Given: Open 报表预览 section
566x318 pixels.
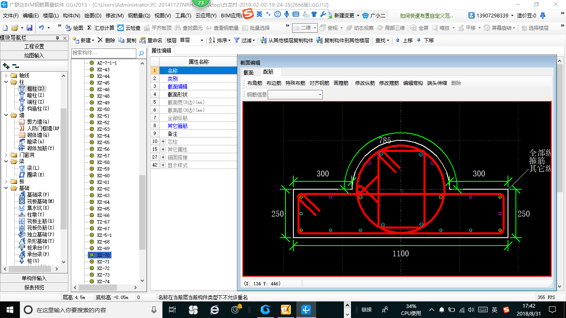Looking at the screenshot, I should [x=34, y=287].
